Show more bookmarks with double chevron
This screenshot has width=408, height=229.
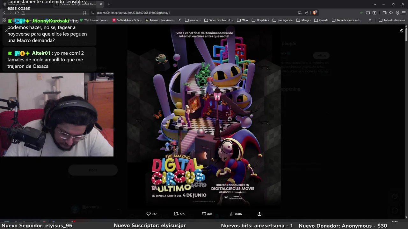[x=370, y=20]
